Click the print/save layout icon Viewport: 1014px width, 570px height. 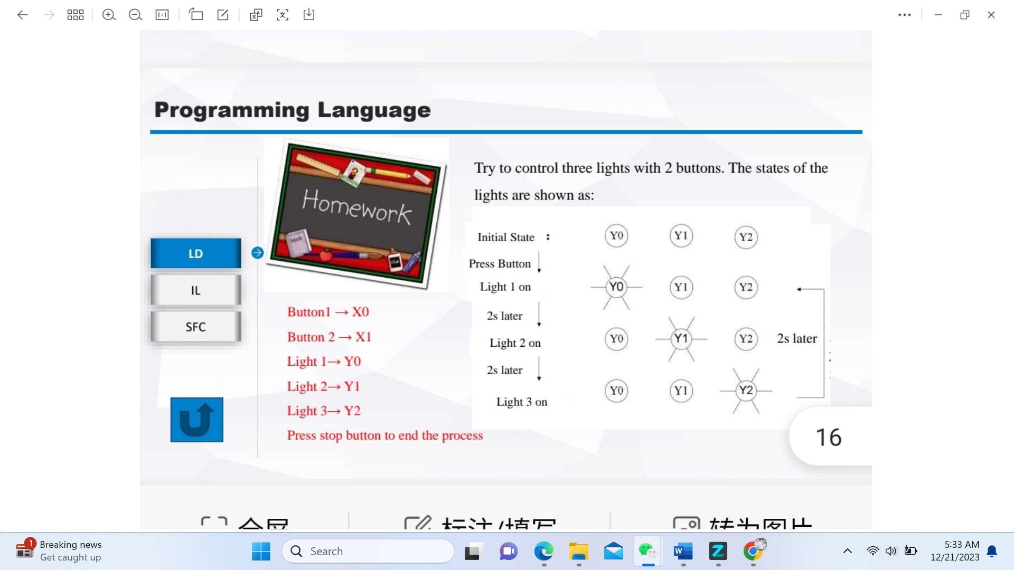310,15
